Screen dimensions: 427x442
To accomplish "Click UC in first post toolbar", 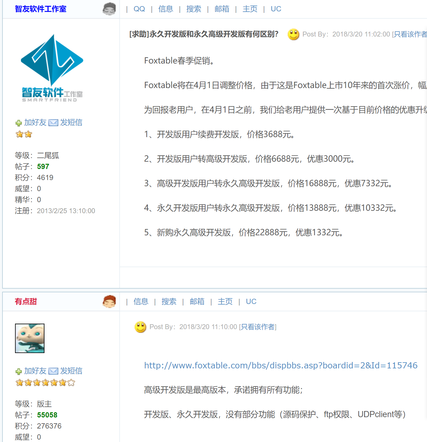I will click(x=276, y=9).
